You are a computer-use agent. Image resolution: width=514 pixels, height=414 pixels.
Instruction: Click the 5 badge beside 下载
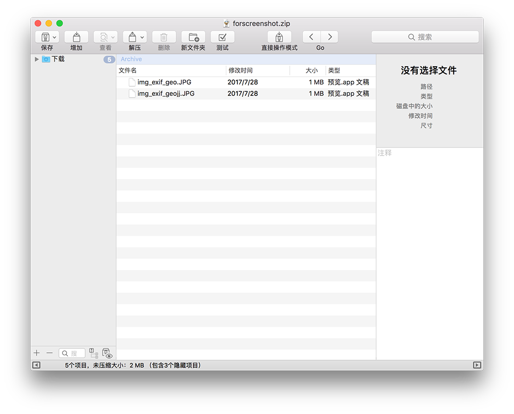[109, 59]
